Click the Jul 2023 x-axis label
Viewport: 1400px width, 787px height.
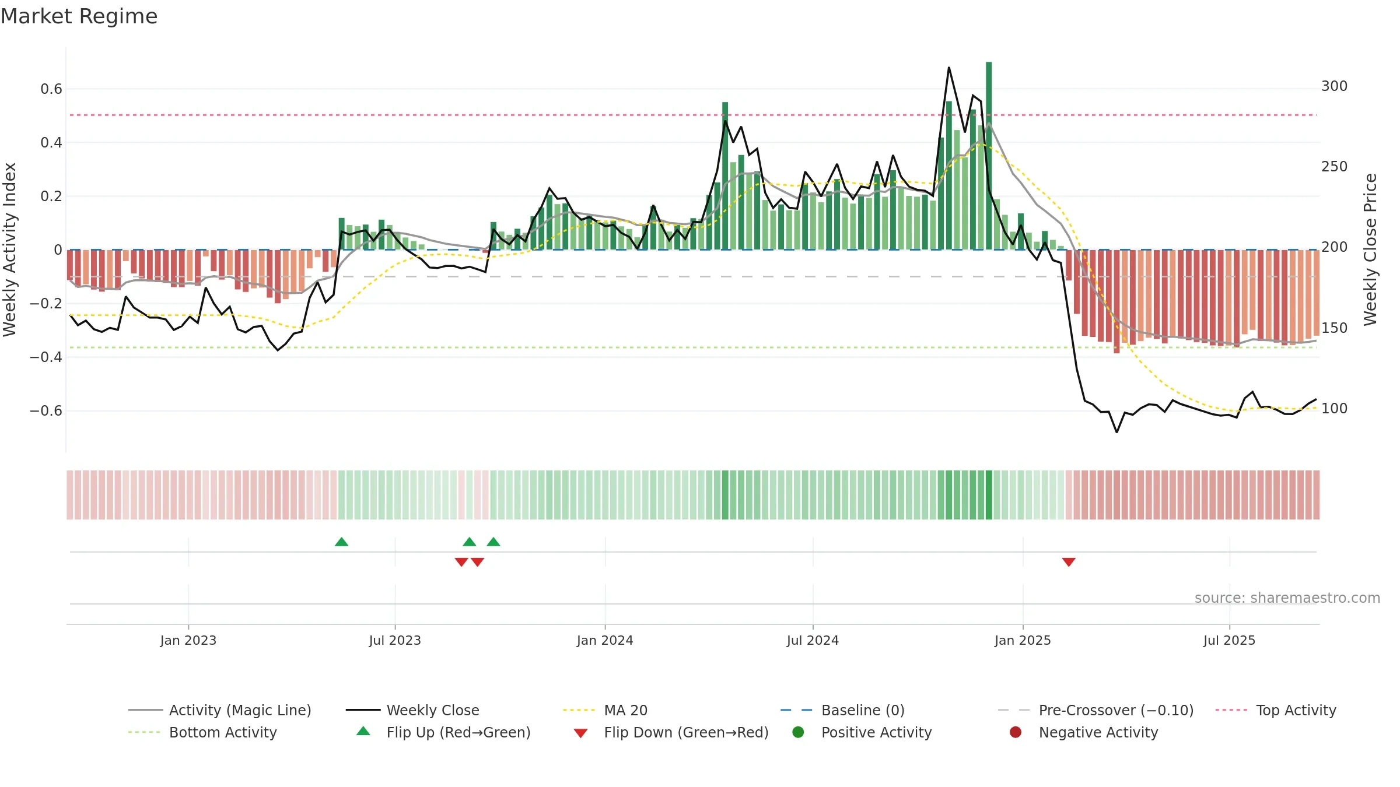(x=395, y=640)
